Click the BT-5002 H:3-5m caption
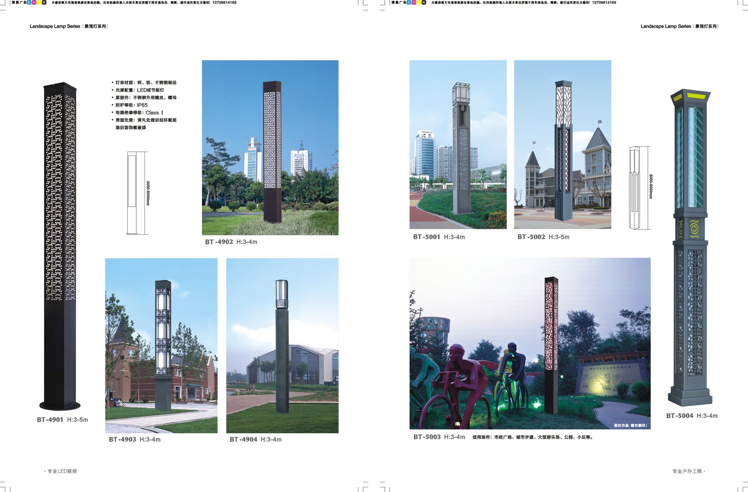This screenshot has width=748, height=492. tap(543, 237)
